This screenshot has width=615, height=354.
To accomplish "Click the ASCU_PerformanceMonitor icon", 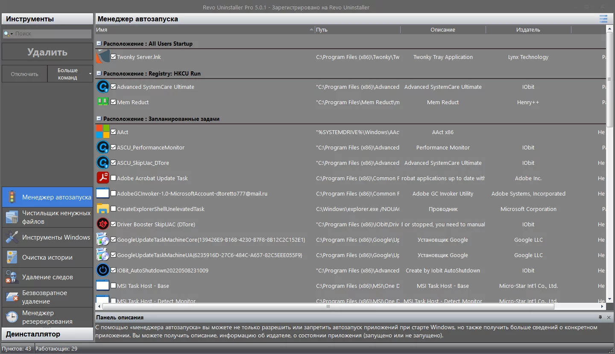I will tap(103, 147).
